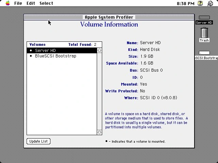This screenshot has height=163, width=218.
Task: Select the Trash icon on desktop
Action: pyautogui.click(x=204, y=33)
